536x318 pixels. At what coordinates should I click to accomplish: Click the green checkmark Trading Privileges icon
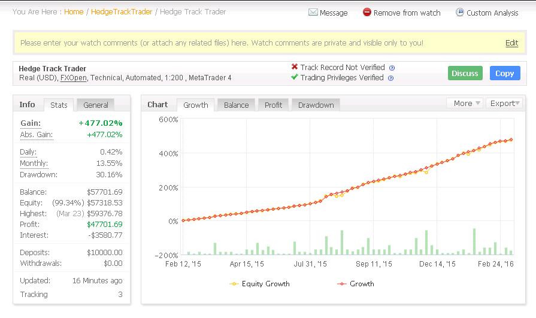[294, 77]
